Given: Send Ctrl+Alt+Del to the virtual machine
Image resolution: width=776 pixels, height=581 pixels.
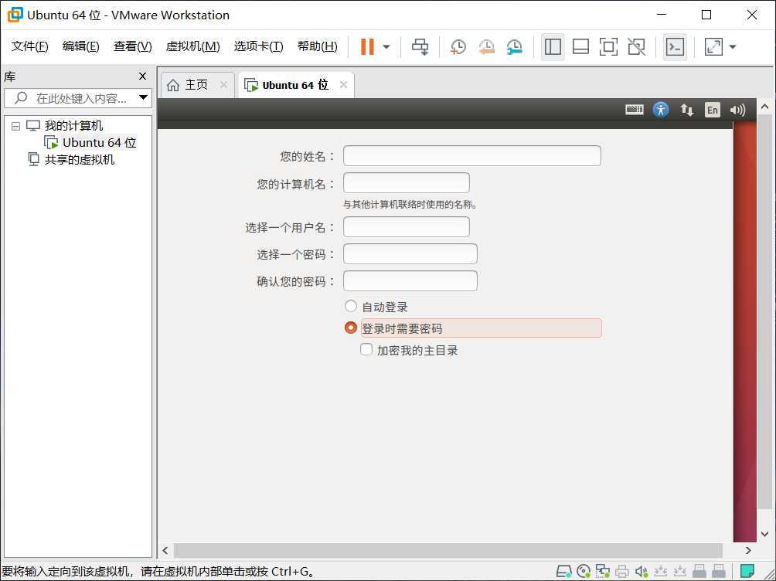Looking at the screenshot, I should click(x=420, y=46).
